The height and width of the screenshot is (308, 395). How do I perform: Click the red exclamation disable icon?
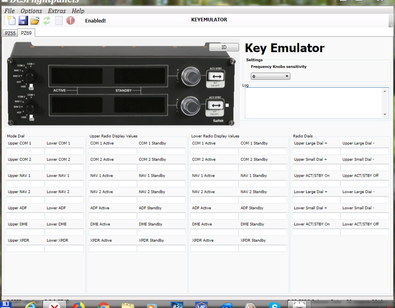(71, 21)
